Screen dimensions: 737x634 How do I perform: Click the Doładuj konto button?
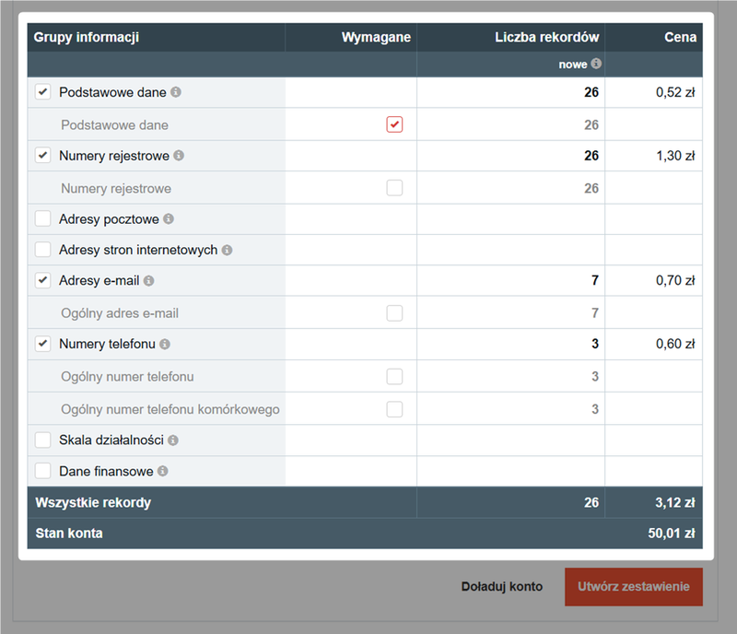pyautogui.click(x=502, y=586)
